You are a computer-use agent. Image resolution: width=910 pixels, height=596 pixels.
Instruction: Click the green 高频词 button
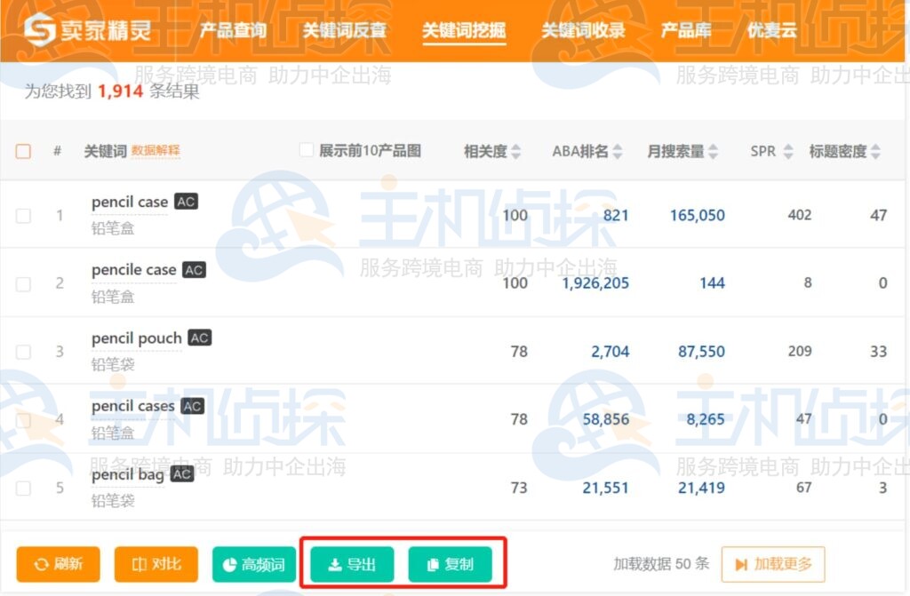tap(253, 564)
